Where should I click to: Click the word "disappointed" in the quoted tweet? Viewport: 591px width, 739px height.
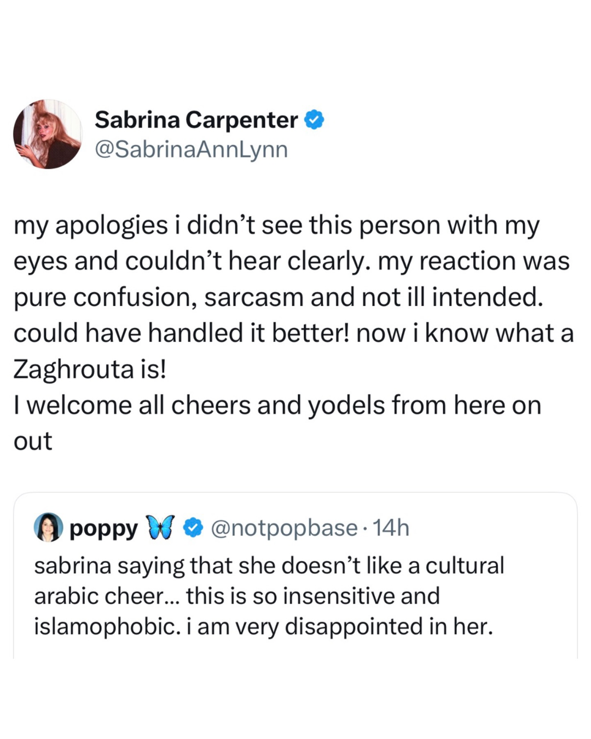point(353,627)
